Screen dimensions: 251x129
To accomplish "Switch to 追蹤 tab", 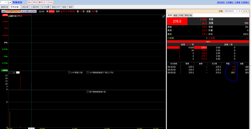I will tap(64, 7).
